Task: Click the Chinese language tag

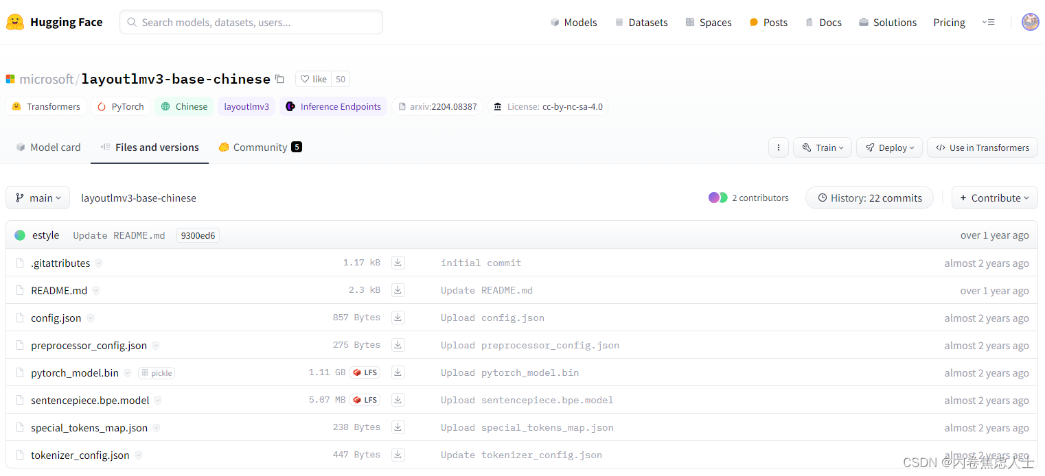Action: coord(184,106)
